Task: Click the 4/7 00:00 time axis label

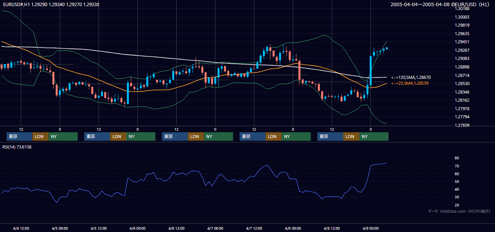Action: (215, 228)
